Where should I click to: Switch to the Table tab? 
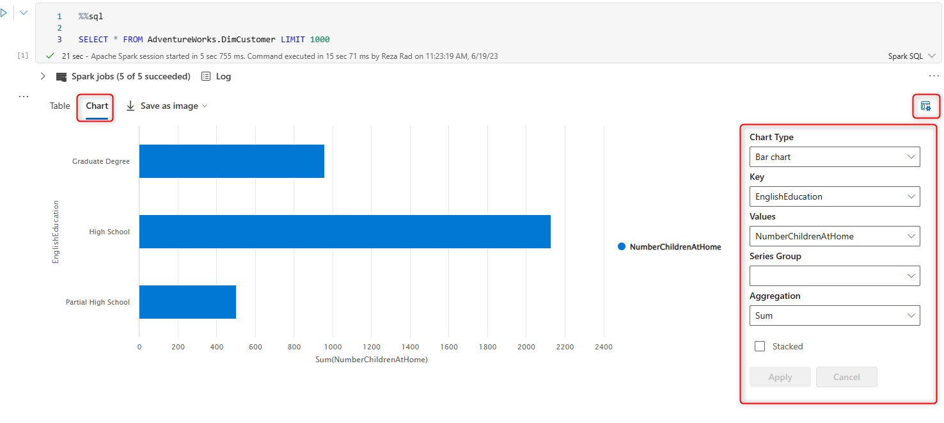point(59,106)
